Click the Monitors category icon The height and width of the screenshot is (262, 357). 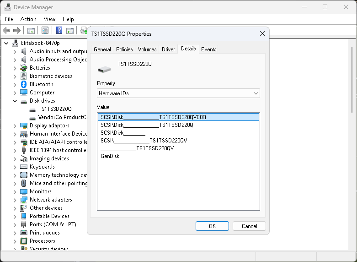click(x=24, y=191)
